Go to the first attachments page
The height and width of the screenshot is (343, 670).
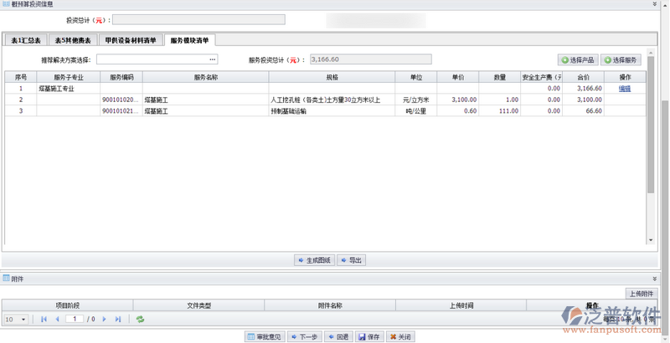pyautogui.click(x=44, y=319)
